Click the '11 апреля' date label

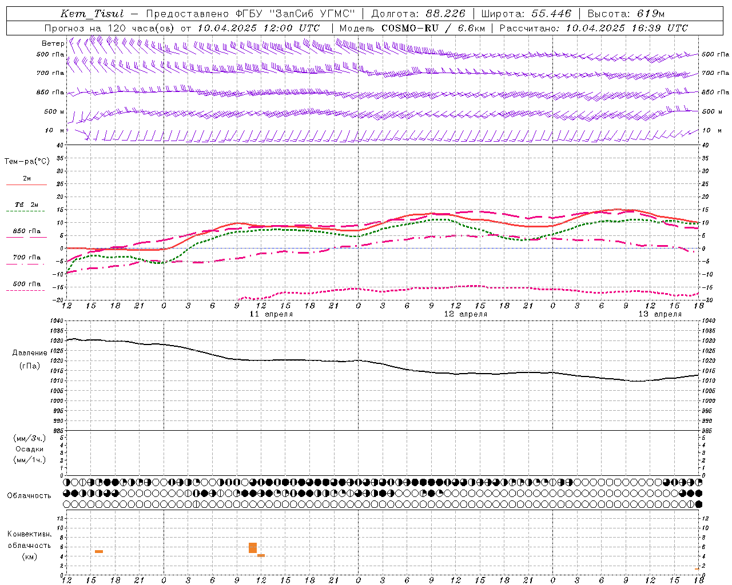271,314
